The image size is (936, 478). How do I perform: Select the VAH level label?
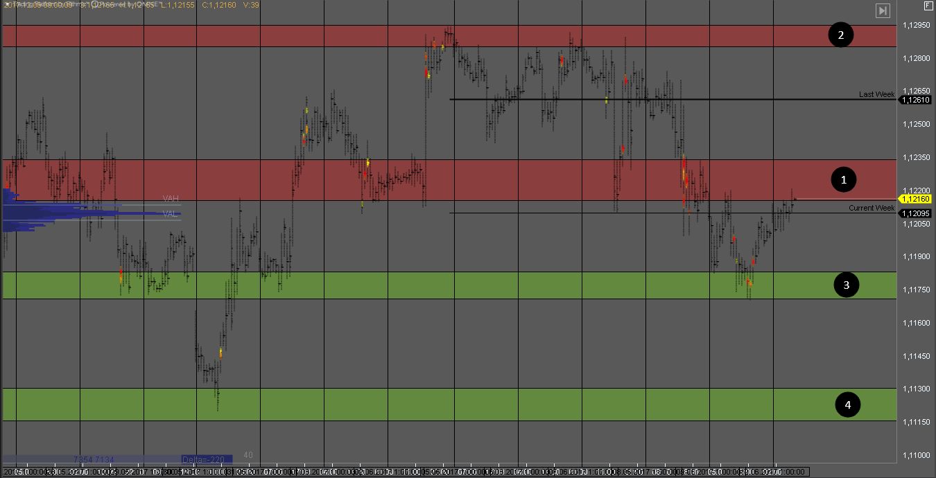pyautogui.click(x=171, y=199)
